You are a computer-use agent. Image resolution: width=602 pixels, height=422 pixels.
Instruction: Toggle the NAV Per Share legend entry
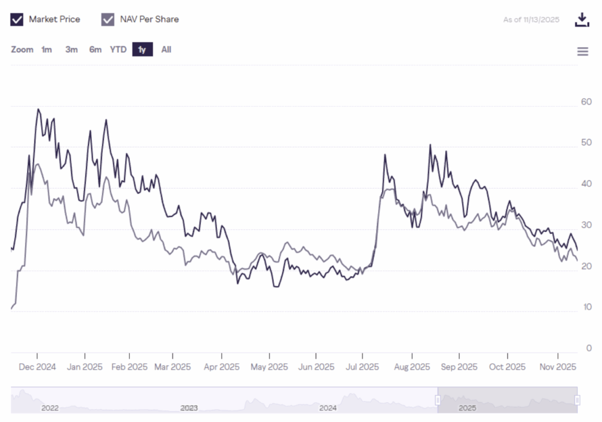click(149, 19)
